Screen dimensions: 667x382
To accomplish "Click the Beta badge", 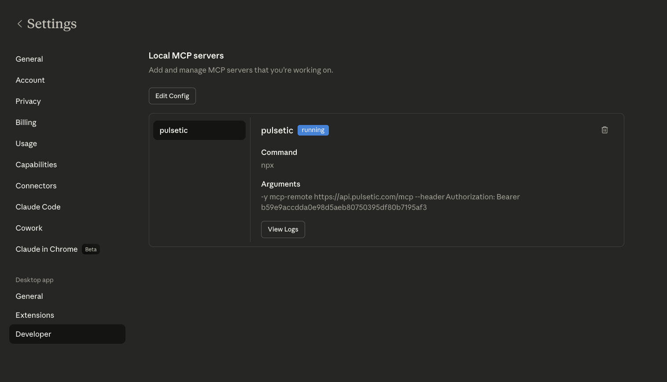I will [91, 250].
